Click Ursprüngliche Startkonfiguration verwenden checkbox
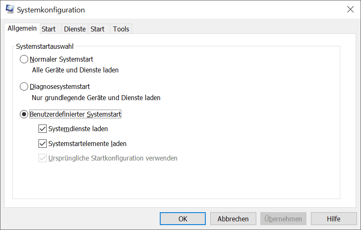This screenshot has width=361, height=230. tap(43, 158)
